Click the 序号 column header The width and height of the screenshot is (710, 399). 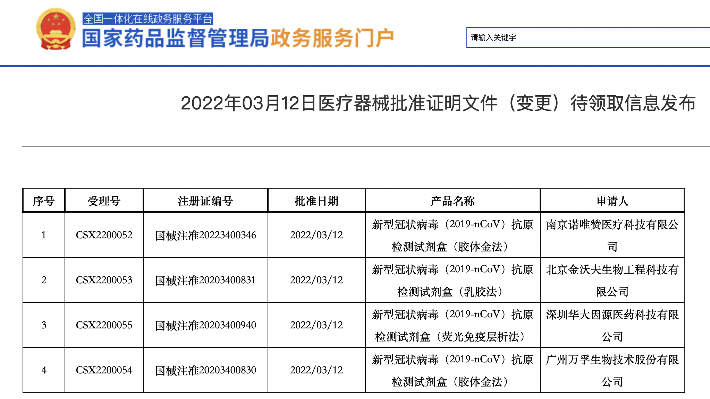[44, 201]
